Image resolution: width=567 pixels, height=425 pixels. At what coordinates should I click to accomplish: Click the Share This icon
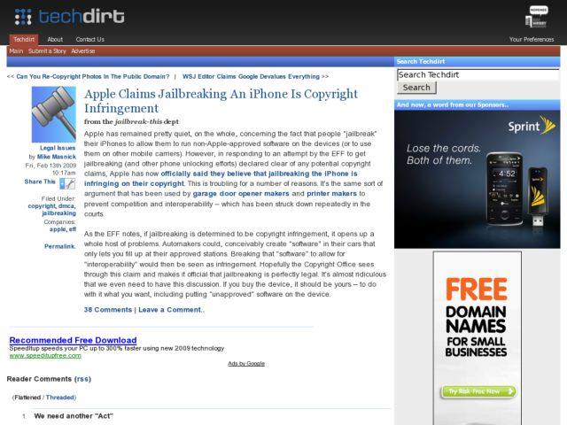pos(67,182)
